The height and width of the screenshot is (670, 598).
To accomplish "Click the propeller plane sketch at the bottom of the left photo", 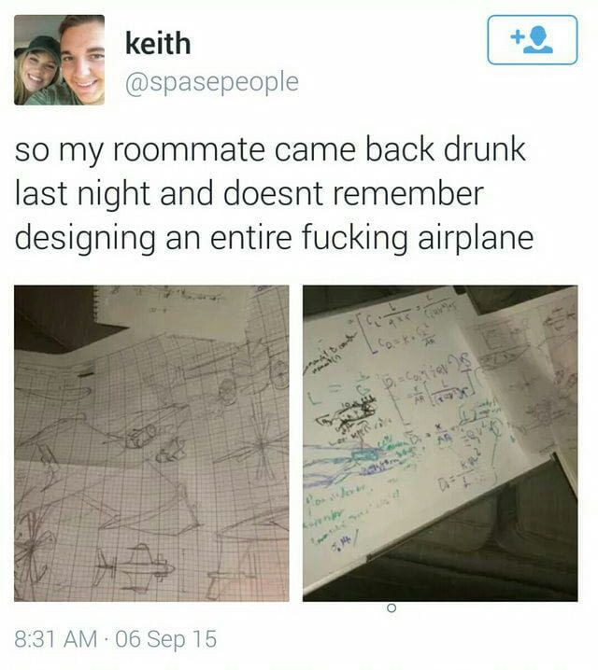I will point(134,567).
